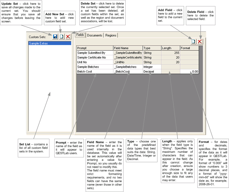The image size is (229, 192).
Task: Switch to the Documents tab
Action: click(94, 35)
